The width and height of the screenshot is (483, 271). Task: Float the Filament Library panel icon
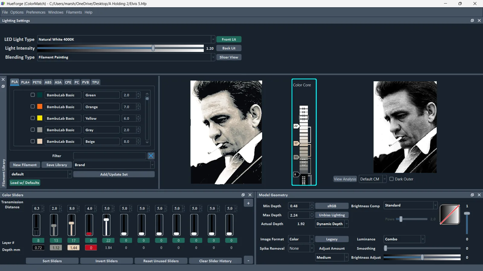pos(3,86)
